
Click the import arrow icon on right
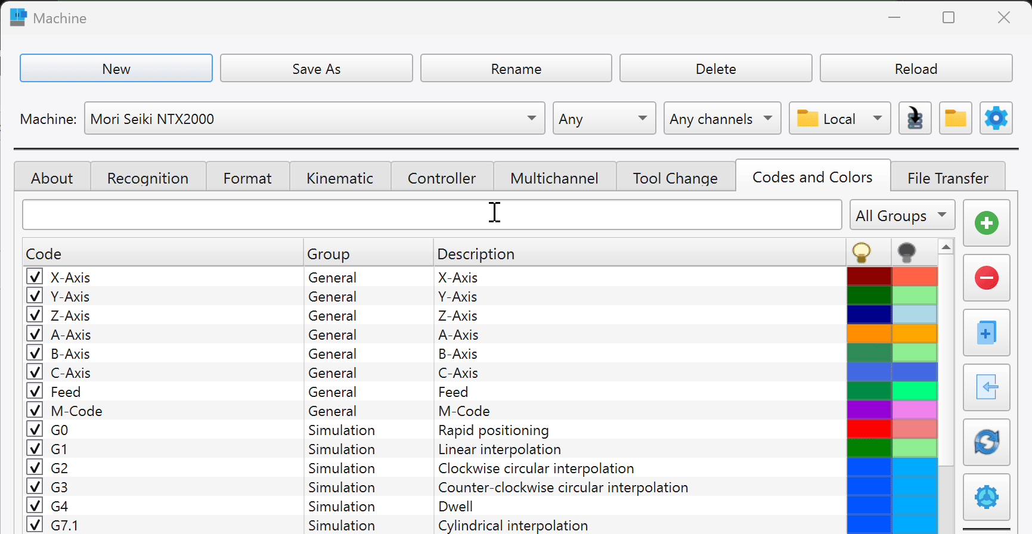[986, 387]
